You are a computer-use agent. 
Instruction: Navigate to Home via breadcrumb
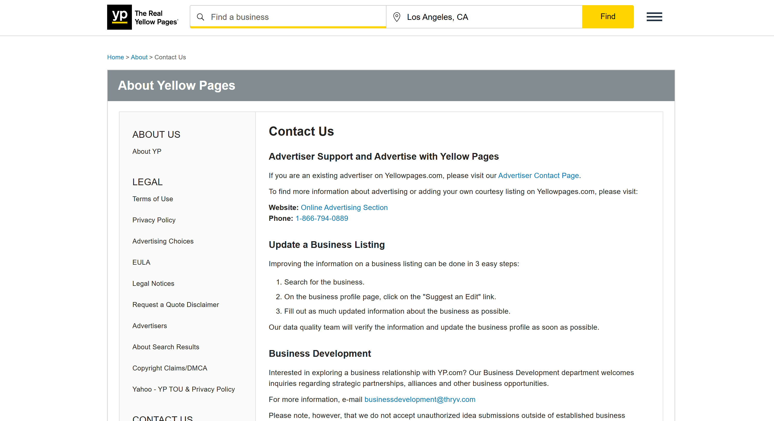(115, 57)
